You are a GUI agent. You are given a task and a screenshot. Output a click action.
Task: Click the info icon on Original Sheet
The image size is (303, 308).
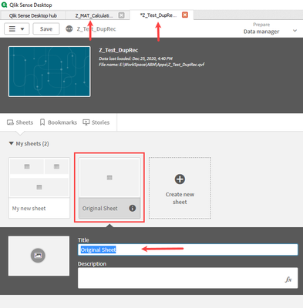click(133, 208)
